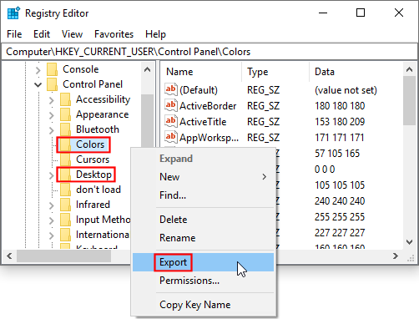Click the International folder icon
This screenshot has height=319, width=419.
(x=65, y=235)
